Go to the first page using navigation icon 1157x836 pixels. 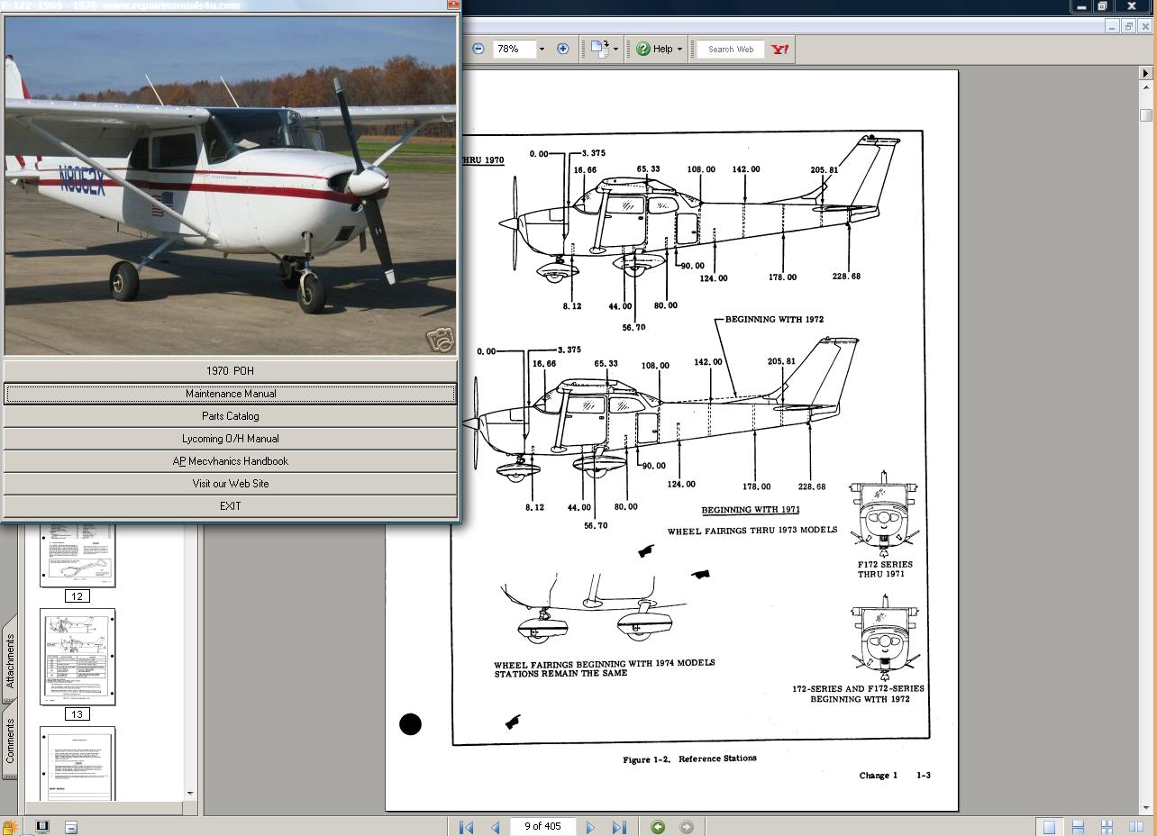465,826
